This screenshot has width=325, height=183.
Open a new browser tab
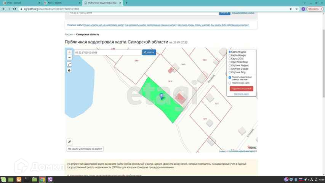126,3
